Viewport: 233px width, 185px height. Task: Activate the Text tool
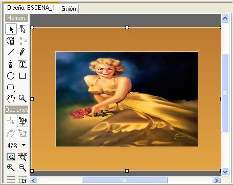coord(22,64)
